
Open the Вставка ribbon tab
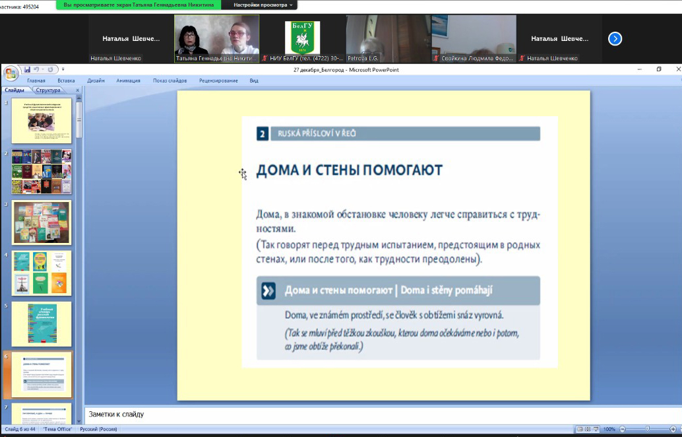66,81
